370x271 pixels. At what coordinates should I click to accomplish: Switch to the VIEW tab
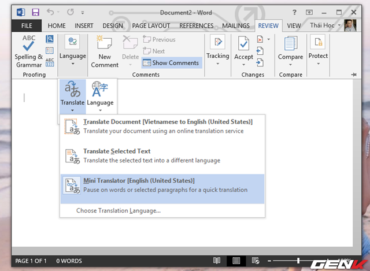[294, 25]
